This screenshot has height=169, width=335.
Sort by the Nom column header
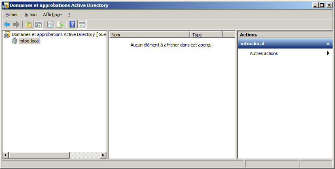tap(149, 35)
